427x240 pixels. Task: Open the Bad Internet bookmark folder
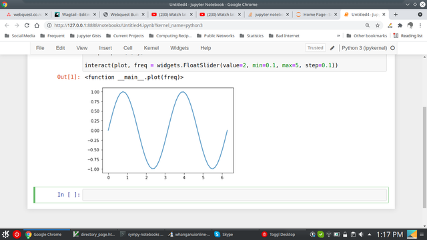tap(284, 35)
